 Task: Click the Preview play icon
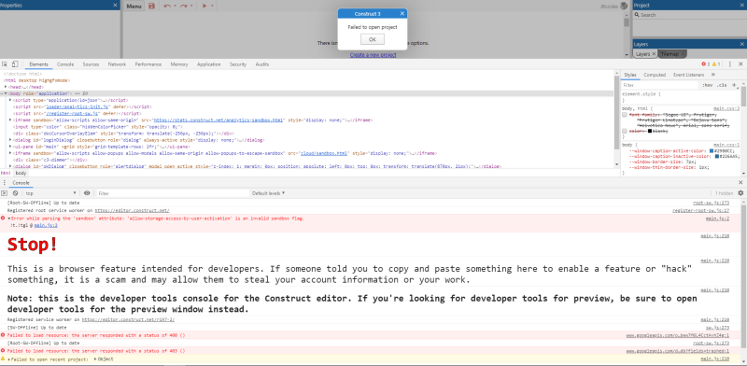(204, 7)
